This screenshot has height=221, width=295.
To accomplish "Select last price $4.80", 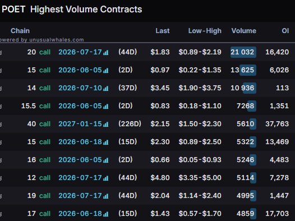I will [x=160, y=178].
